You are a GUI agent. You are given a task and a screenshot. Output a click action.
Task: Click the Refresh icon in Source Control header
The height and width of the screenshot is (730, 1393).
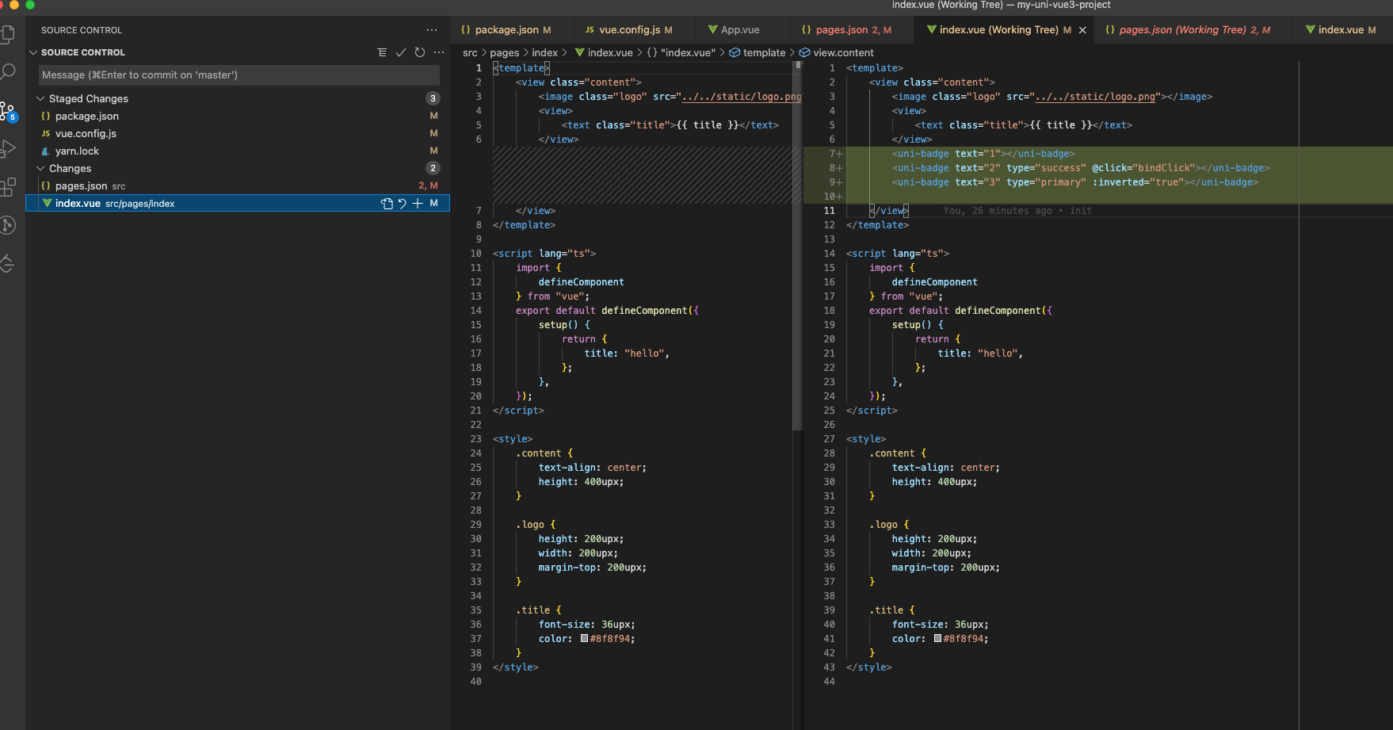419,52
